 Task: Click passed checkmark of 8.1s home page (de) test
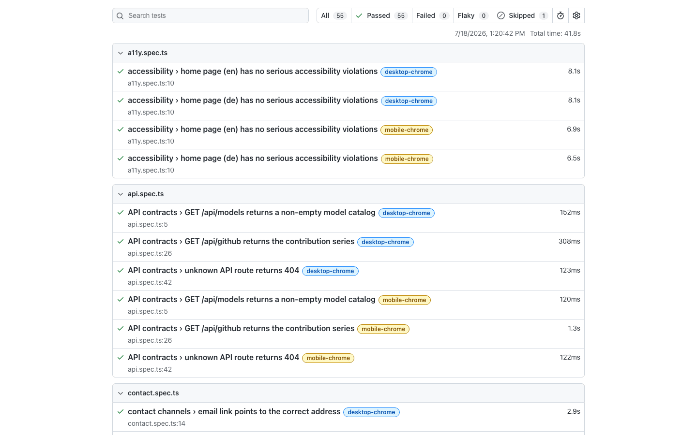point(121,101)
